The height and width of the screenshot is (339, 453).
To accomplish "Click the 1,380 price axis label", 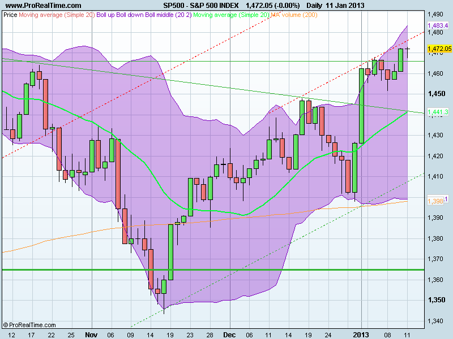I will coord(435,238).
